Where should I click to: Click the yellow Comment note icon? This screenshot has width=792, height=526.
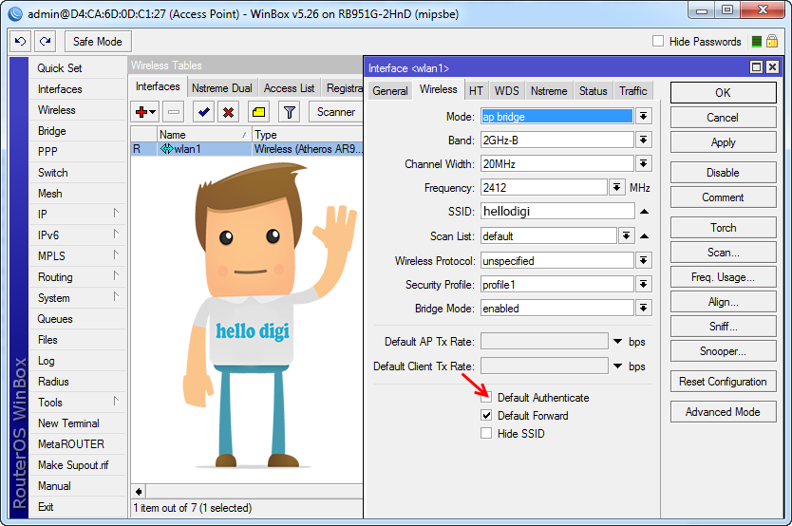pos(258,112)
